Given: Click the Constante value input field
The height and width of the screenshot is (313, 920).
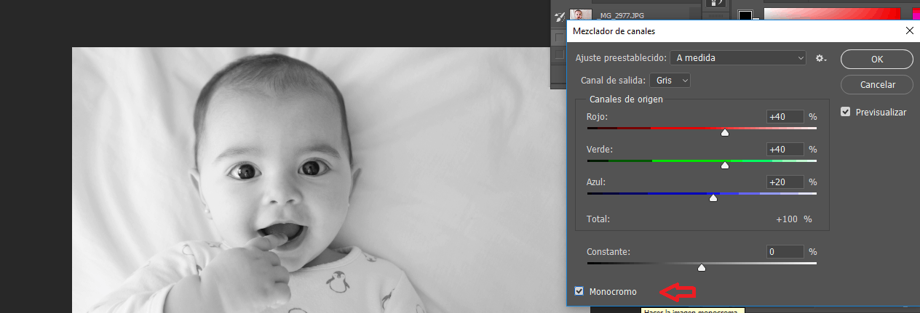Looking at the screenshot, I should tap(785, 251).
